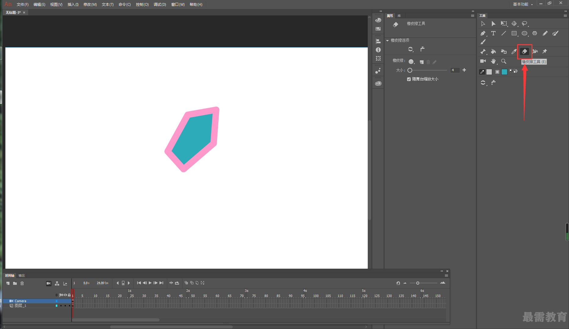
Task: Switch to the Library (库) tab
Action: pyautogui.click(x=399, y=16)
